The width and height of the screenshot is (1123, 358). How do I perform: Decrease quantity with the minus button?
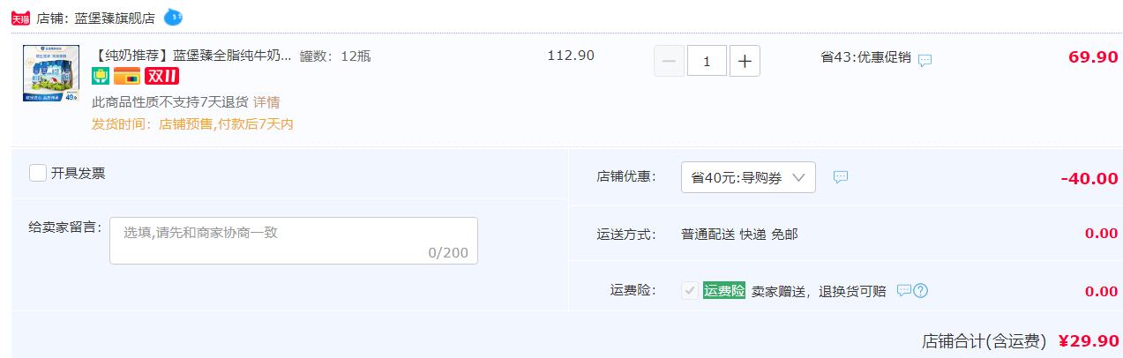coord(669,61)
